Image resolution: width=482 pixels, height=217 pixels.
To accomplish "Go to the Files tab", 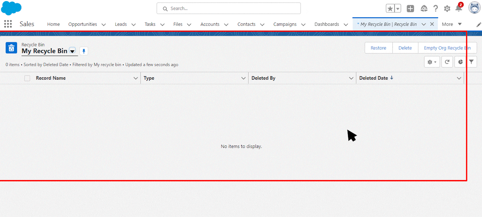I will point(178,24).
